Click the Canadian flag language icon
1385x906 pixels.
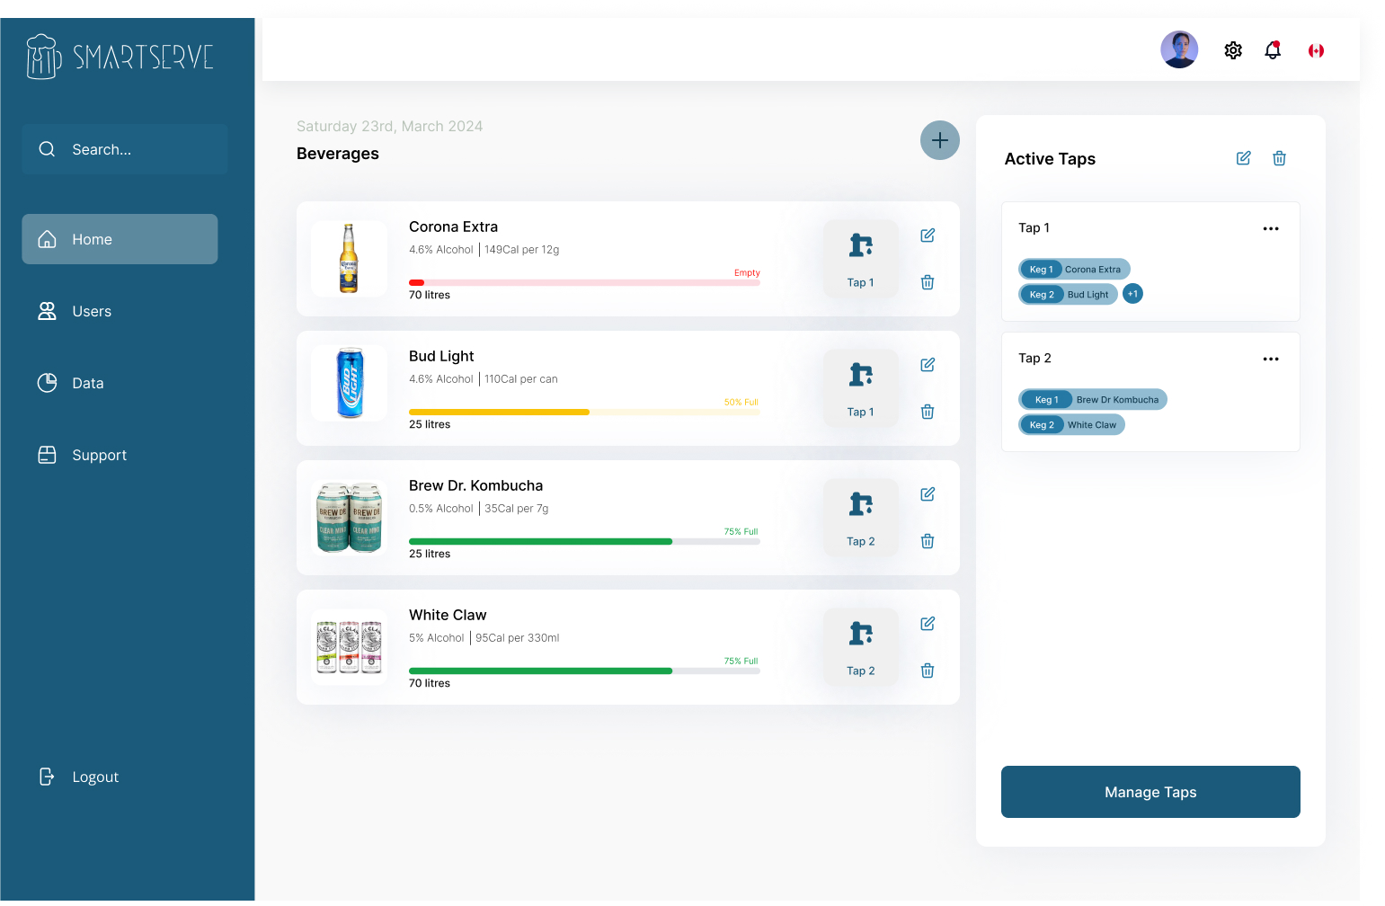coord(1316,50)
